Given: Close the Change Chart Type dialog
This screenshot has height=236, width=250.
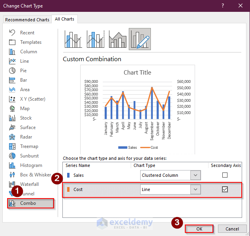Looking at the screenshot, I should tap(241, 6).
